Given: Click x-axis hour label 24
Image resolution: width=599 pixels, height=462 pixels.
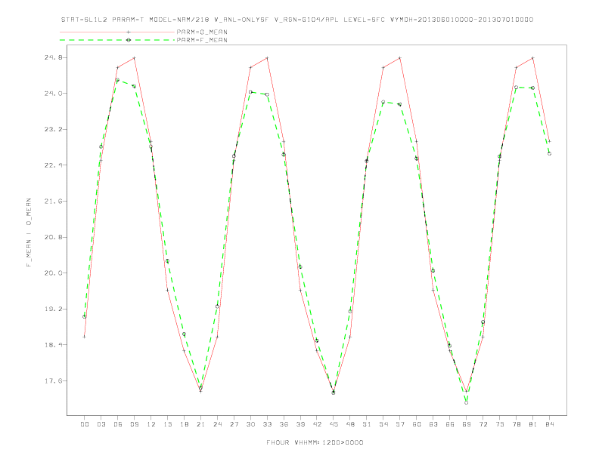Looking at the screenshot, I should click(x=217, y=424).
